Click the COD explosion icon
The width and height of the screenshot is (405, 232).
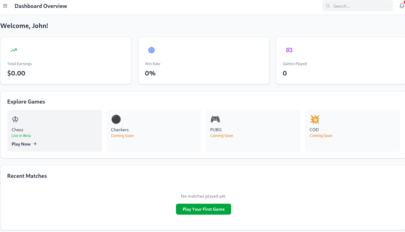(x=314, y=119)
